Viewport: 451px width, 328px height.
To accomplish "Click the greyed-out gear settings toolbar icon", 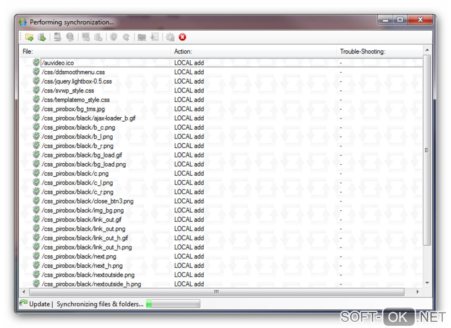I will click(x=170, y=37).
